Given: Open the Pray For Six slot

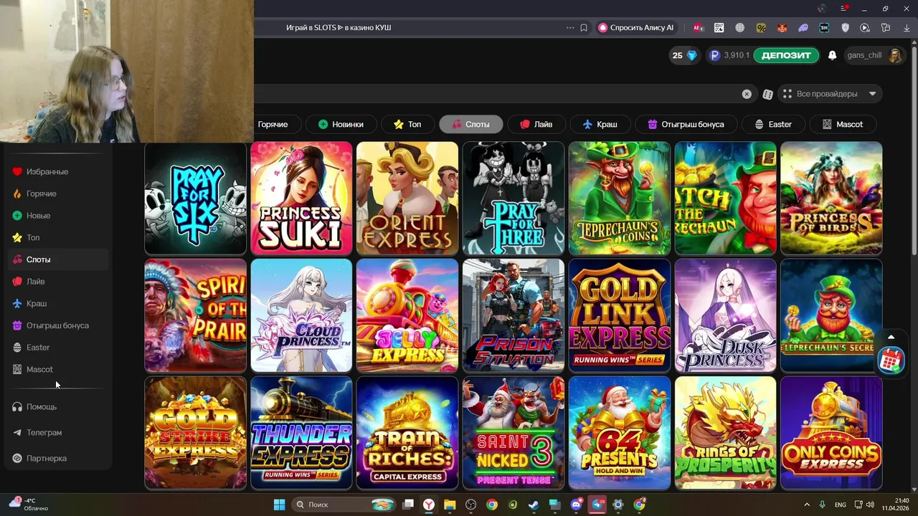Looking at the screenshot, I should [x=195, y=199].
